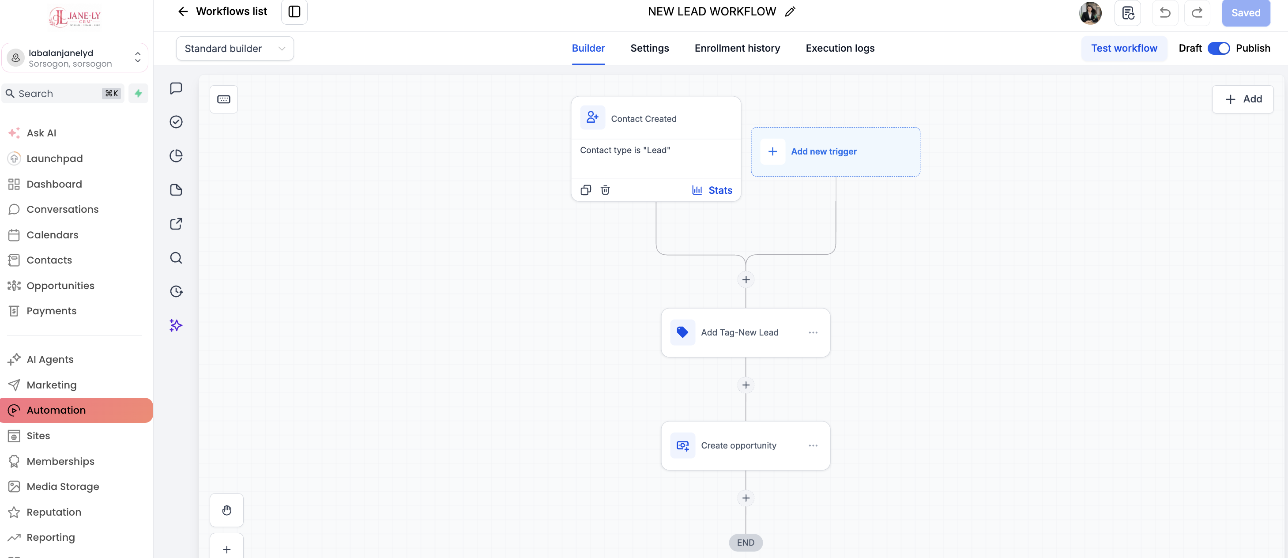The image size is (1288, 558).
Task: Switch to the Builder tab
Action: click(x=588, y=49)
